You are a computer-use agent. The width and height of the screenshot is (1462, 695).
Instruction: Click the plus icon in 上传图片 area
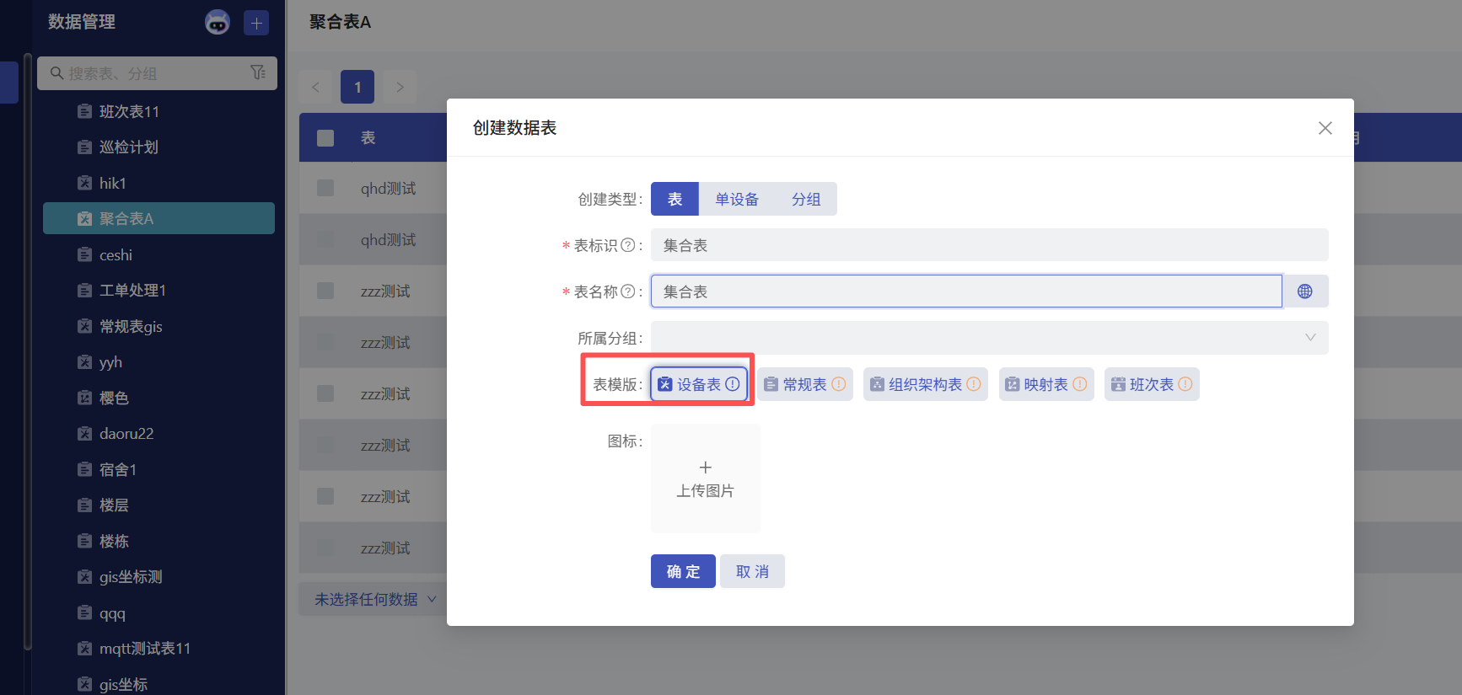[x=706, y=468]
